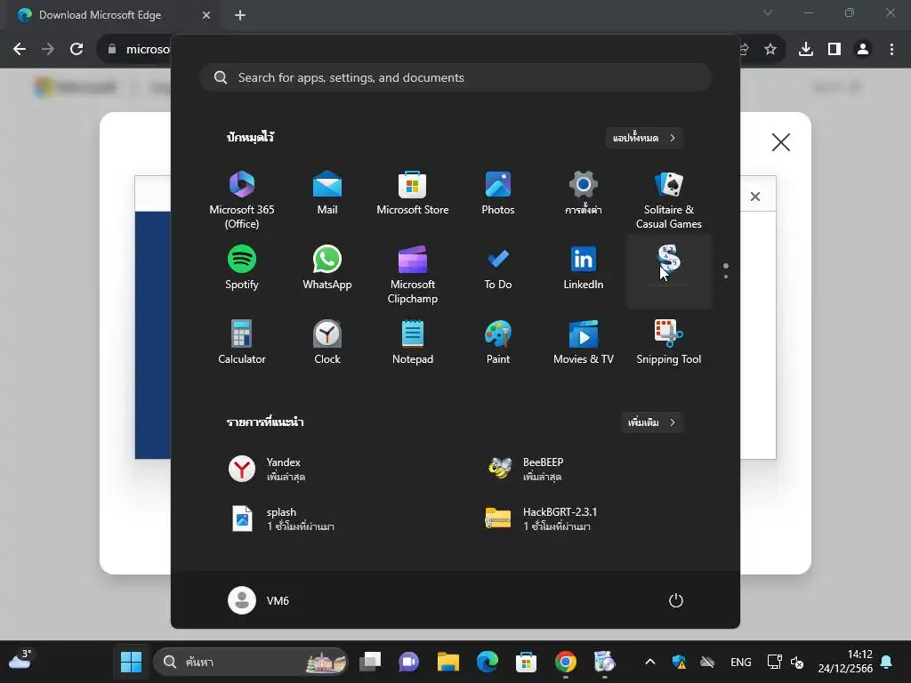Bookmark this page with the star
Image resolution: width=911 pixels, height=683 pixels.
coord(770,50)
